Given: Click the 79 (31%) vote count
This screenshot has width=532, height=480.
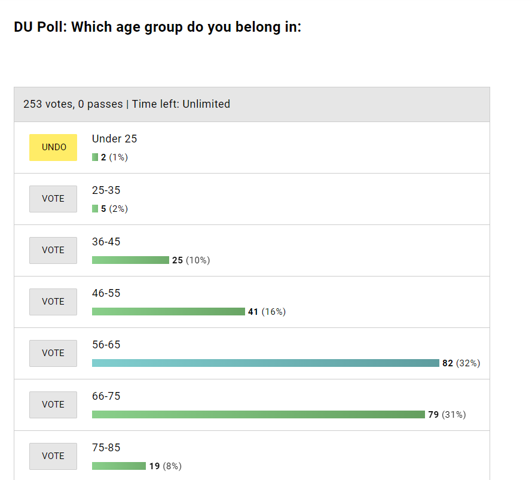Looking at the screenshot, I should pyautogui.click(x=447, y=415).
